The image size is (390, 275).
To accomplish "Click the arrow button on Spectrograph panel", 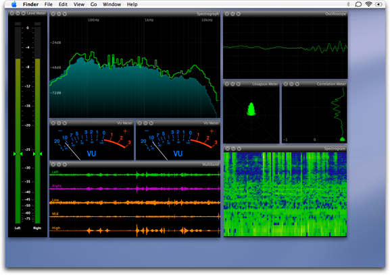I will coord(65,14).
